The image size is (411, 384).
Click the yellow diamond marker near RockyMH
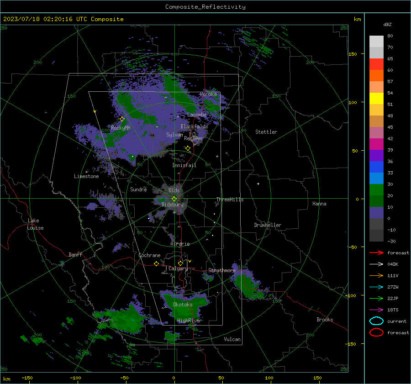click(x=122, y=119)
